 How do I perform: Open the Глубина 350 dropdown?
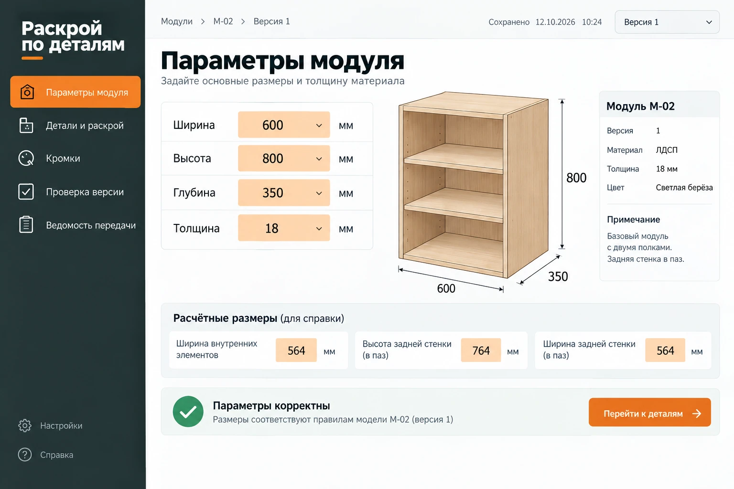tap(284, 193)
